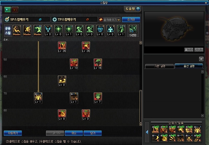Switch to the 옵션 설명 tab
Viewport: 209px width, 145px height.
pyautogui.click(x=189, y=66)
